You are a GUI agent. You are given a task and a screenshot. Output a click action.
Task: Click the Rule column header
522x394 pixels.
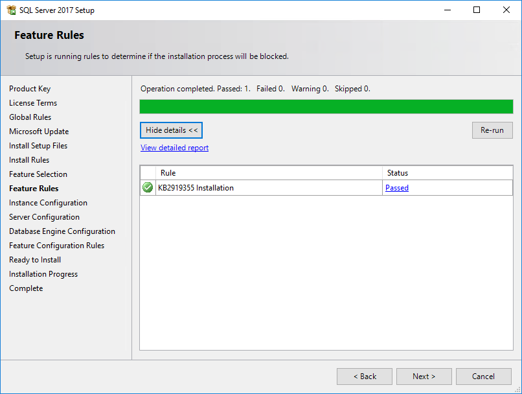269,173
